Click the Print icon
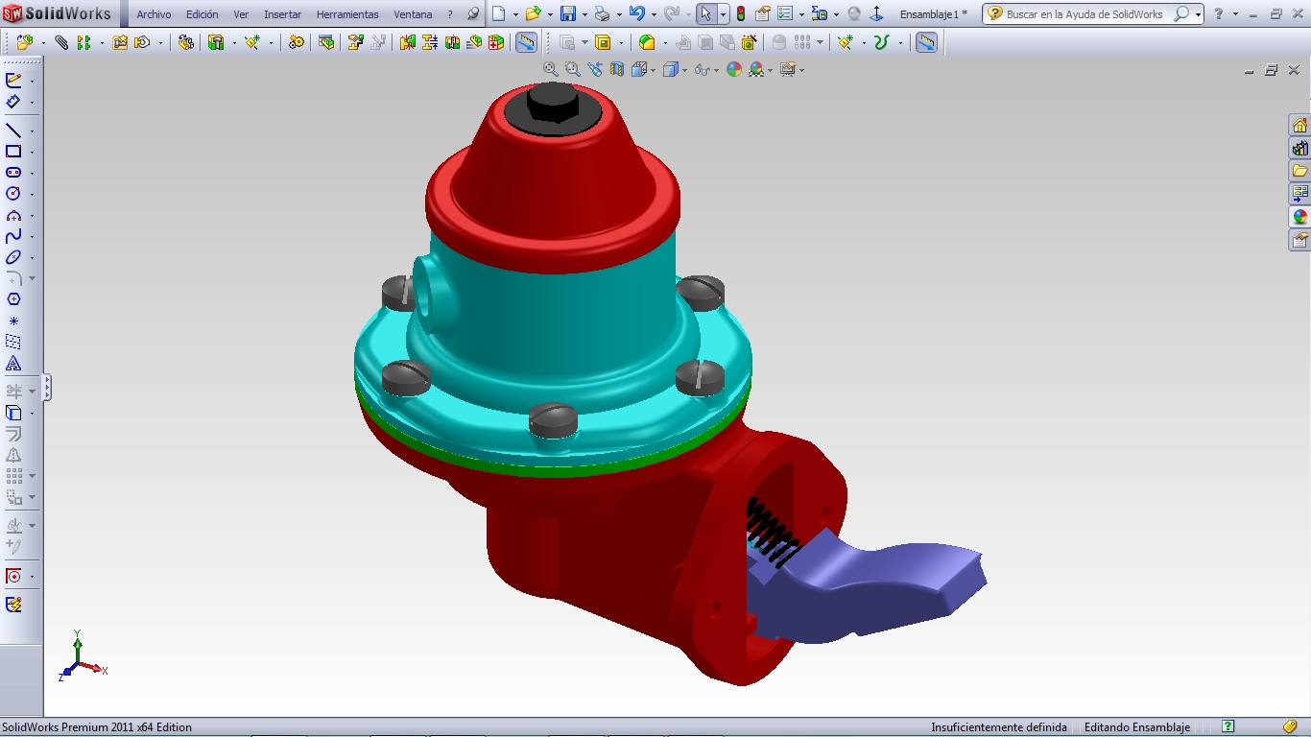Viewport: 1311px width, 737px height. click(602, 14)
